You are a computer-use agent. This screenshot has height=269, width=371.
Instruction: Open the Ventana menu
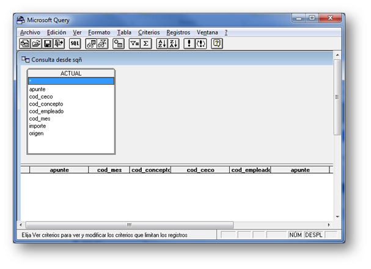pos(207,32)
